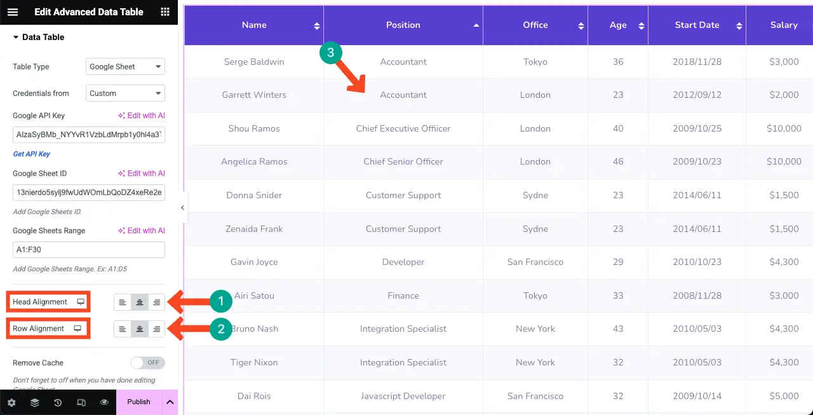
Task: Click Edit with AI for Google Sheet ID
Action: click(x=141, y=173)
